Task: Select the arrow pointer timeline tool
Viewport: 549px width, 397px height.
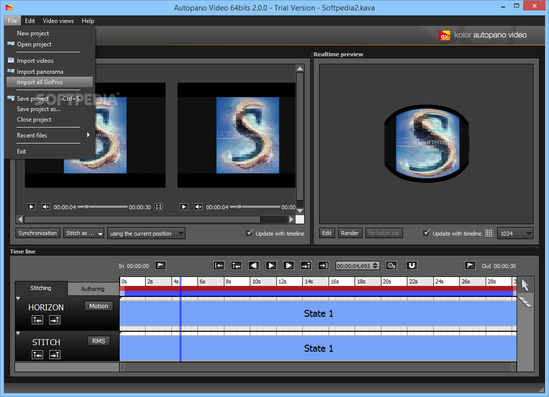Action: [525, 285]
